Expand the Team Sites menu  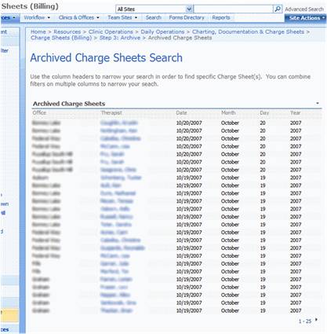[122, 17]
